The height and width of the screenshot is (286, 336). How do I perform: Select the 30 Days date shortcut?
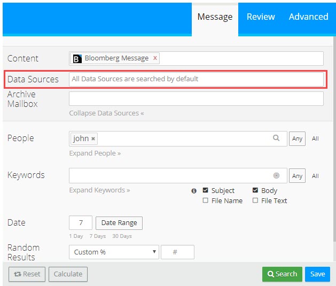pos(122,236)
